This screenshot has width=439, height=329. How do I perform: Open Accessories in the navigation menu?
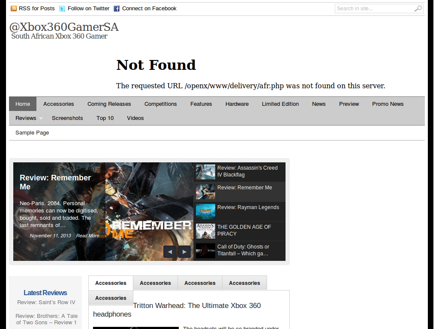pos(58,104)
